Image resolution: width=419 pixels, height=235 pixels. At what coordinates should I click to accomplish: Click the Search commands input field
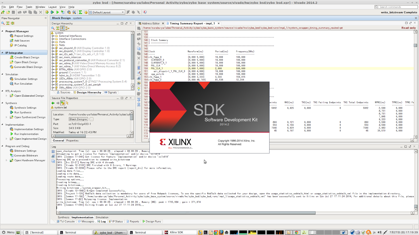click(396, 7)
